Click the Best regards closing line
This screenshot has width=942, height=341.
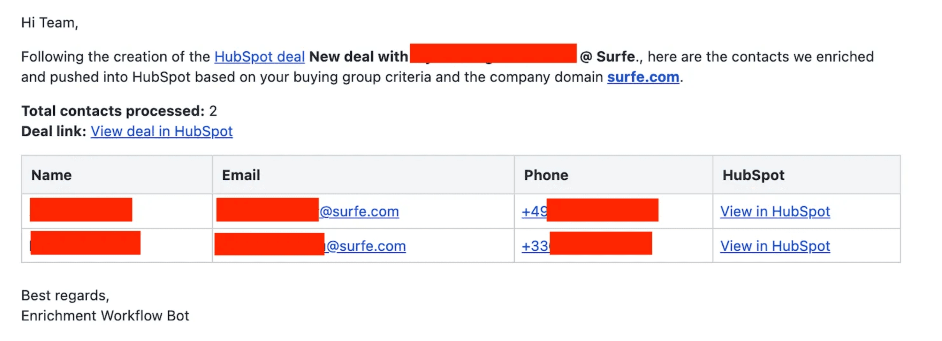(x=65, y=295)
